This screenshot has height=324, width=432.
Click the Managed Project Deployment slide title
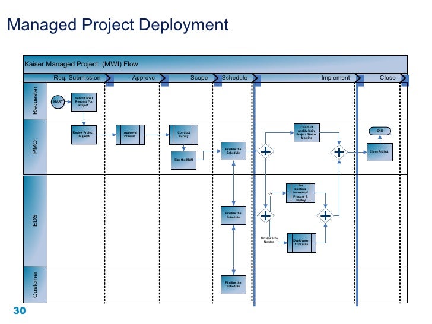(x=118, y=25)
